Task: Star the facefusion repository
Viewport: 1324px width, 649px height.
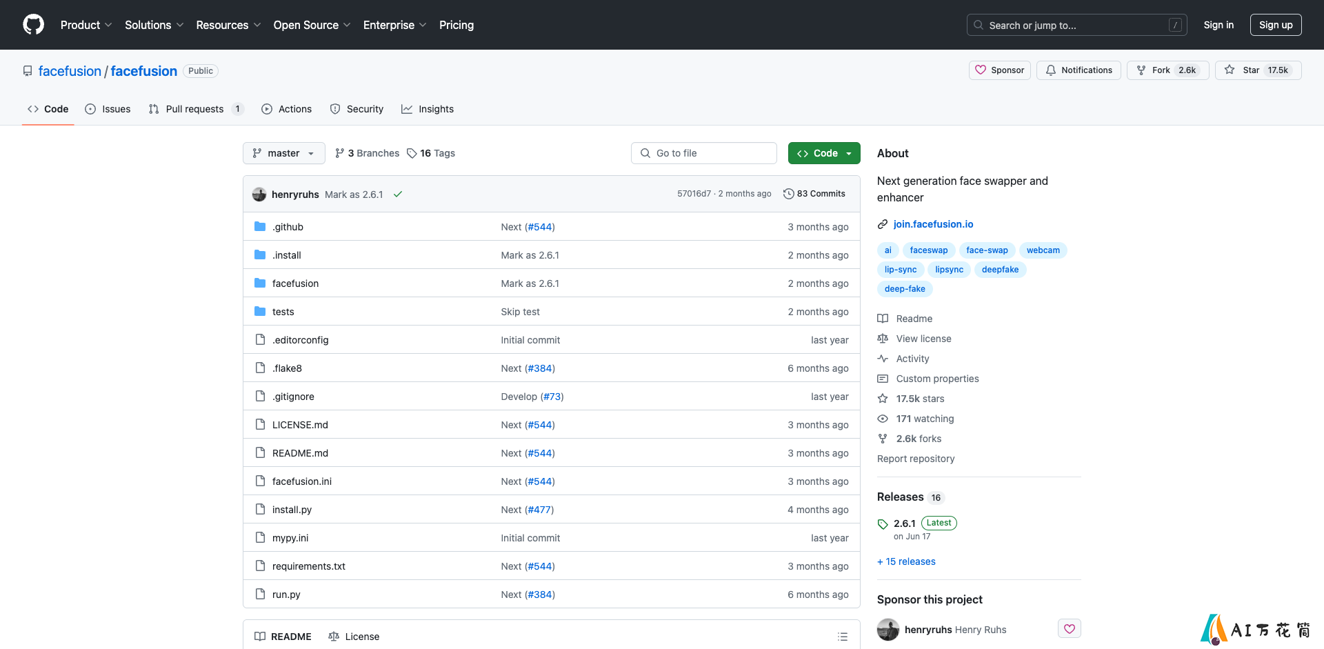Action: coord(1258,70)
